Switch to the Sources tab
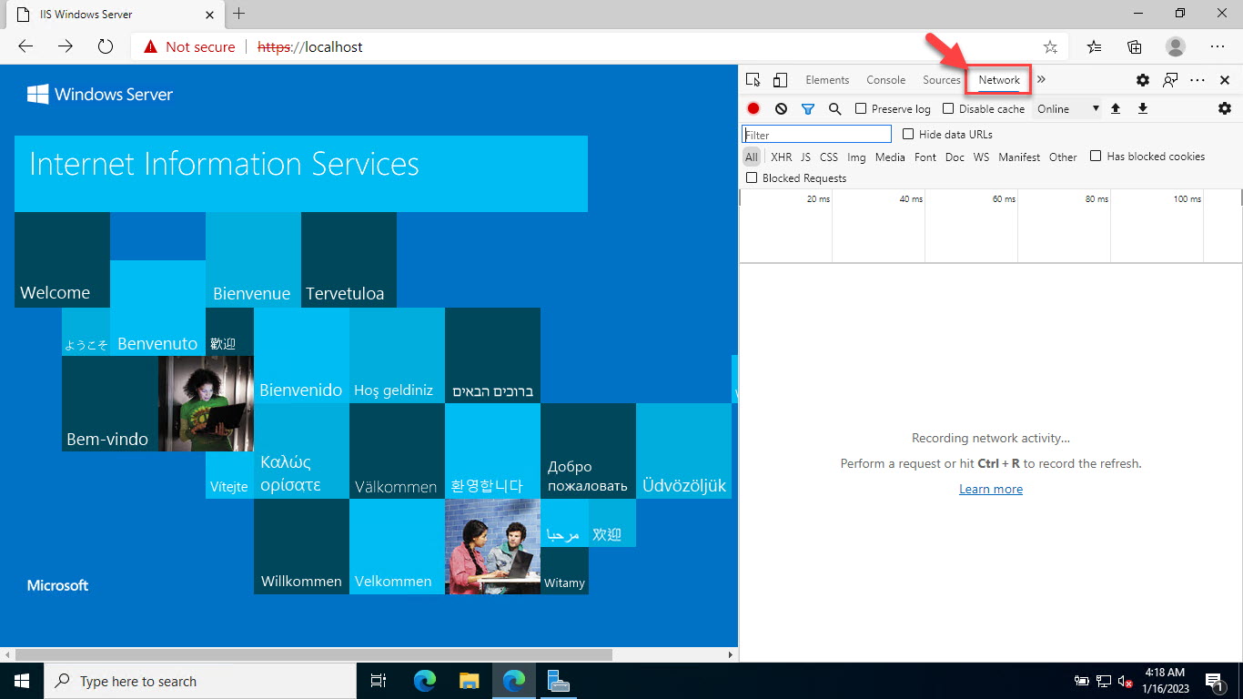 [x=942, y=80]
